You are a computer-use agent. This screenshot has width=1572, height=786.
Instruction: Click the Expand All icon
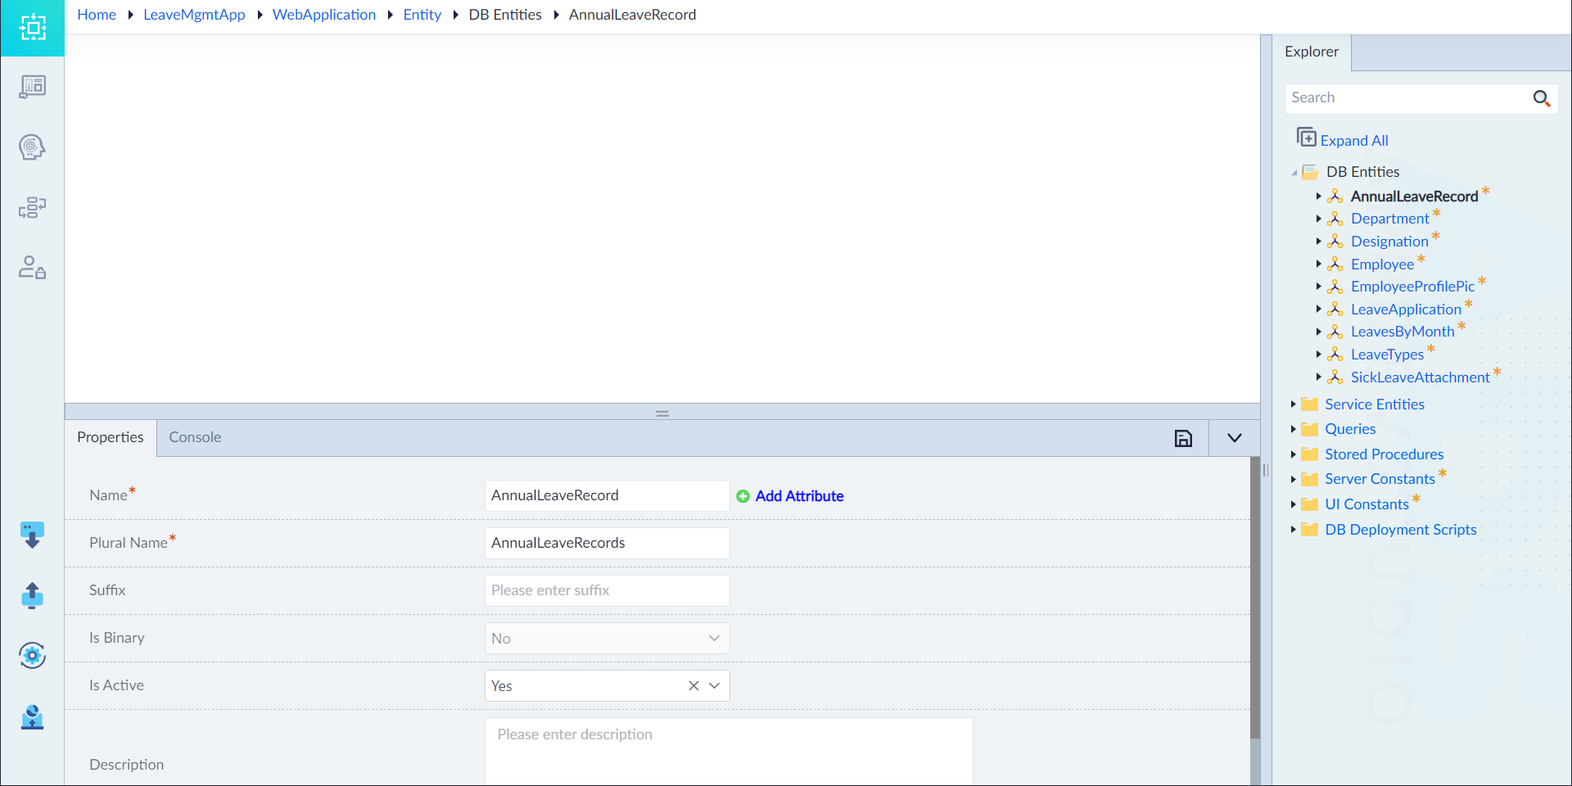(x=1306, y=137)
